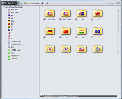Open the IS Indian flag folder

(x=82, y=31)
